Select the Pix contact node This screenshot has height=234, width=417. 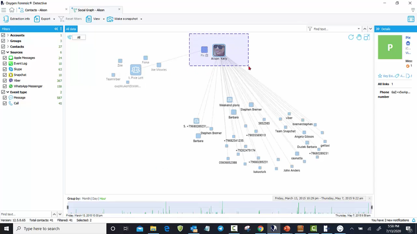coord(204,50)
